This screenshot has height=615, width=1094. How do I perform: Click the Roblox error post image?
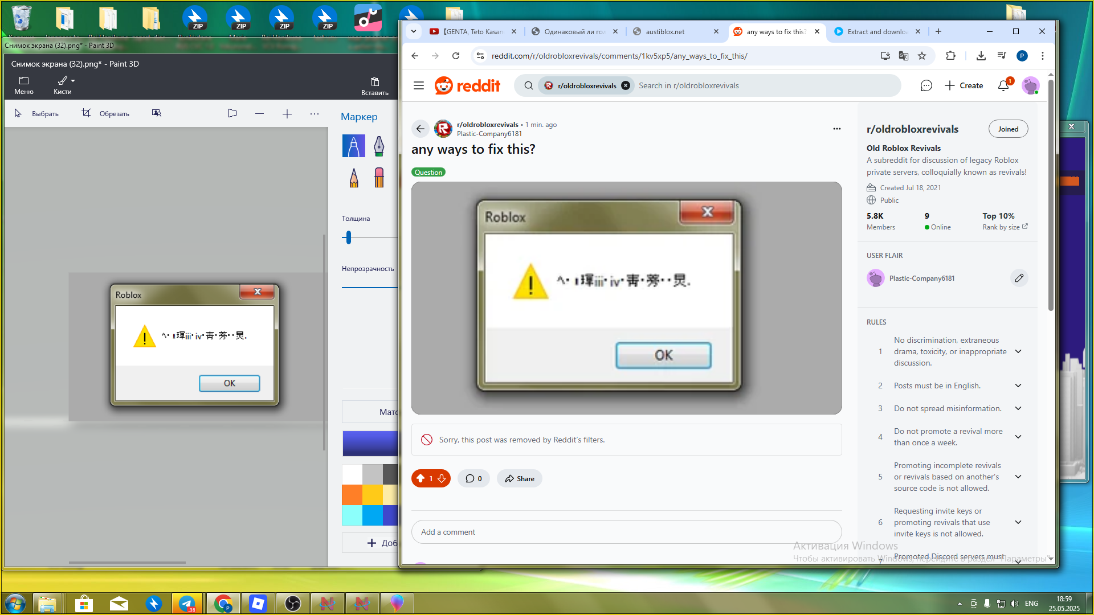[x=626, y=298]
